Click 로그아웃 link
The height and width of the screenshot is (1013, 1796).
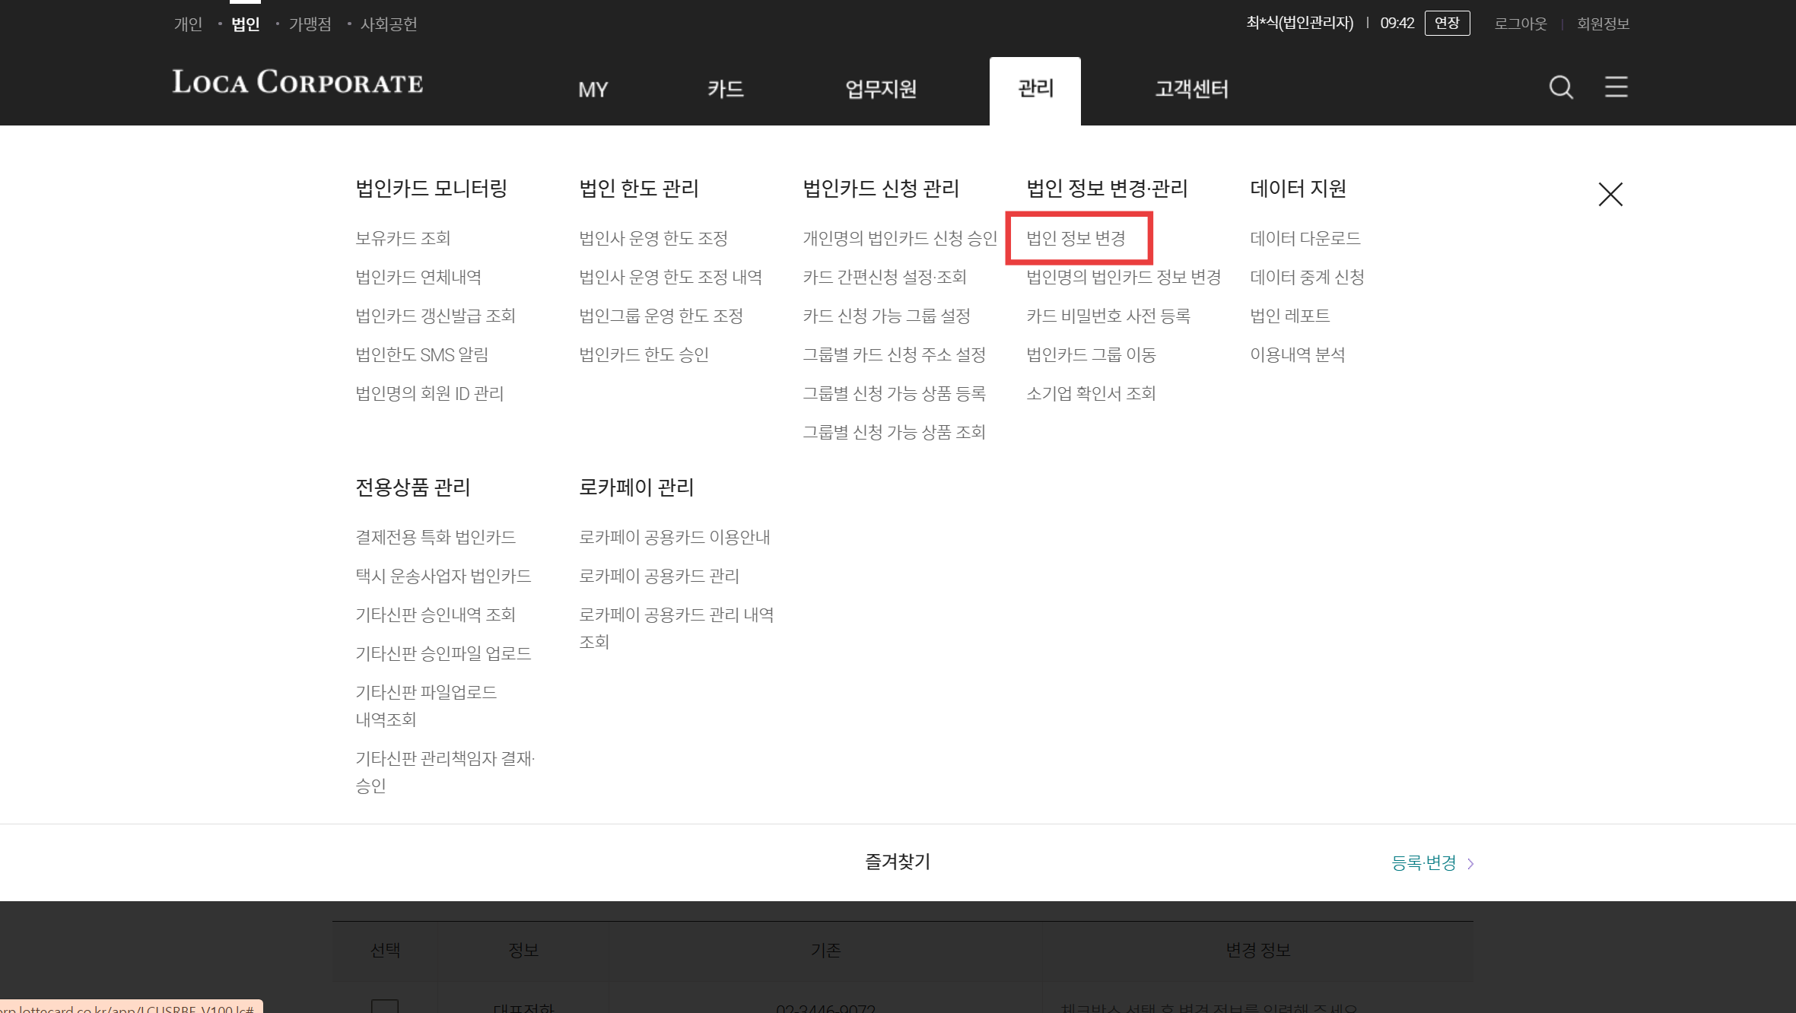point(1520,24)
